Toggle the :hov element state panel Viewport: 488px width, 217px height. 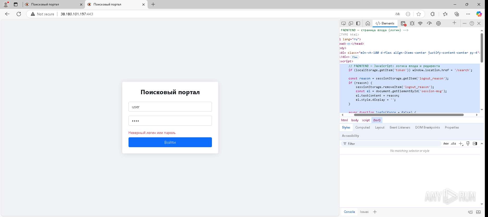[x=446, y=144]
